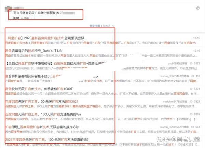Click the view count 5573
205x148 pixels.
197,63
